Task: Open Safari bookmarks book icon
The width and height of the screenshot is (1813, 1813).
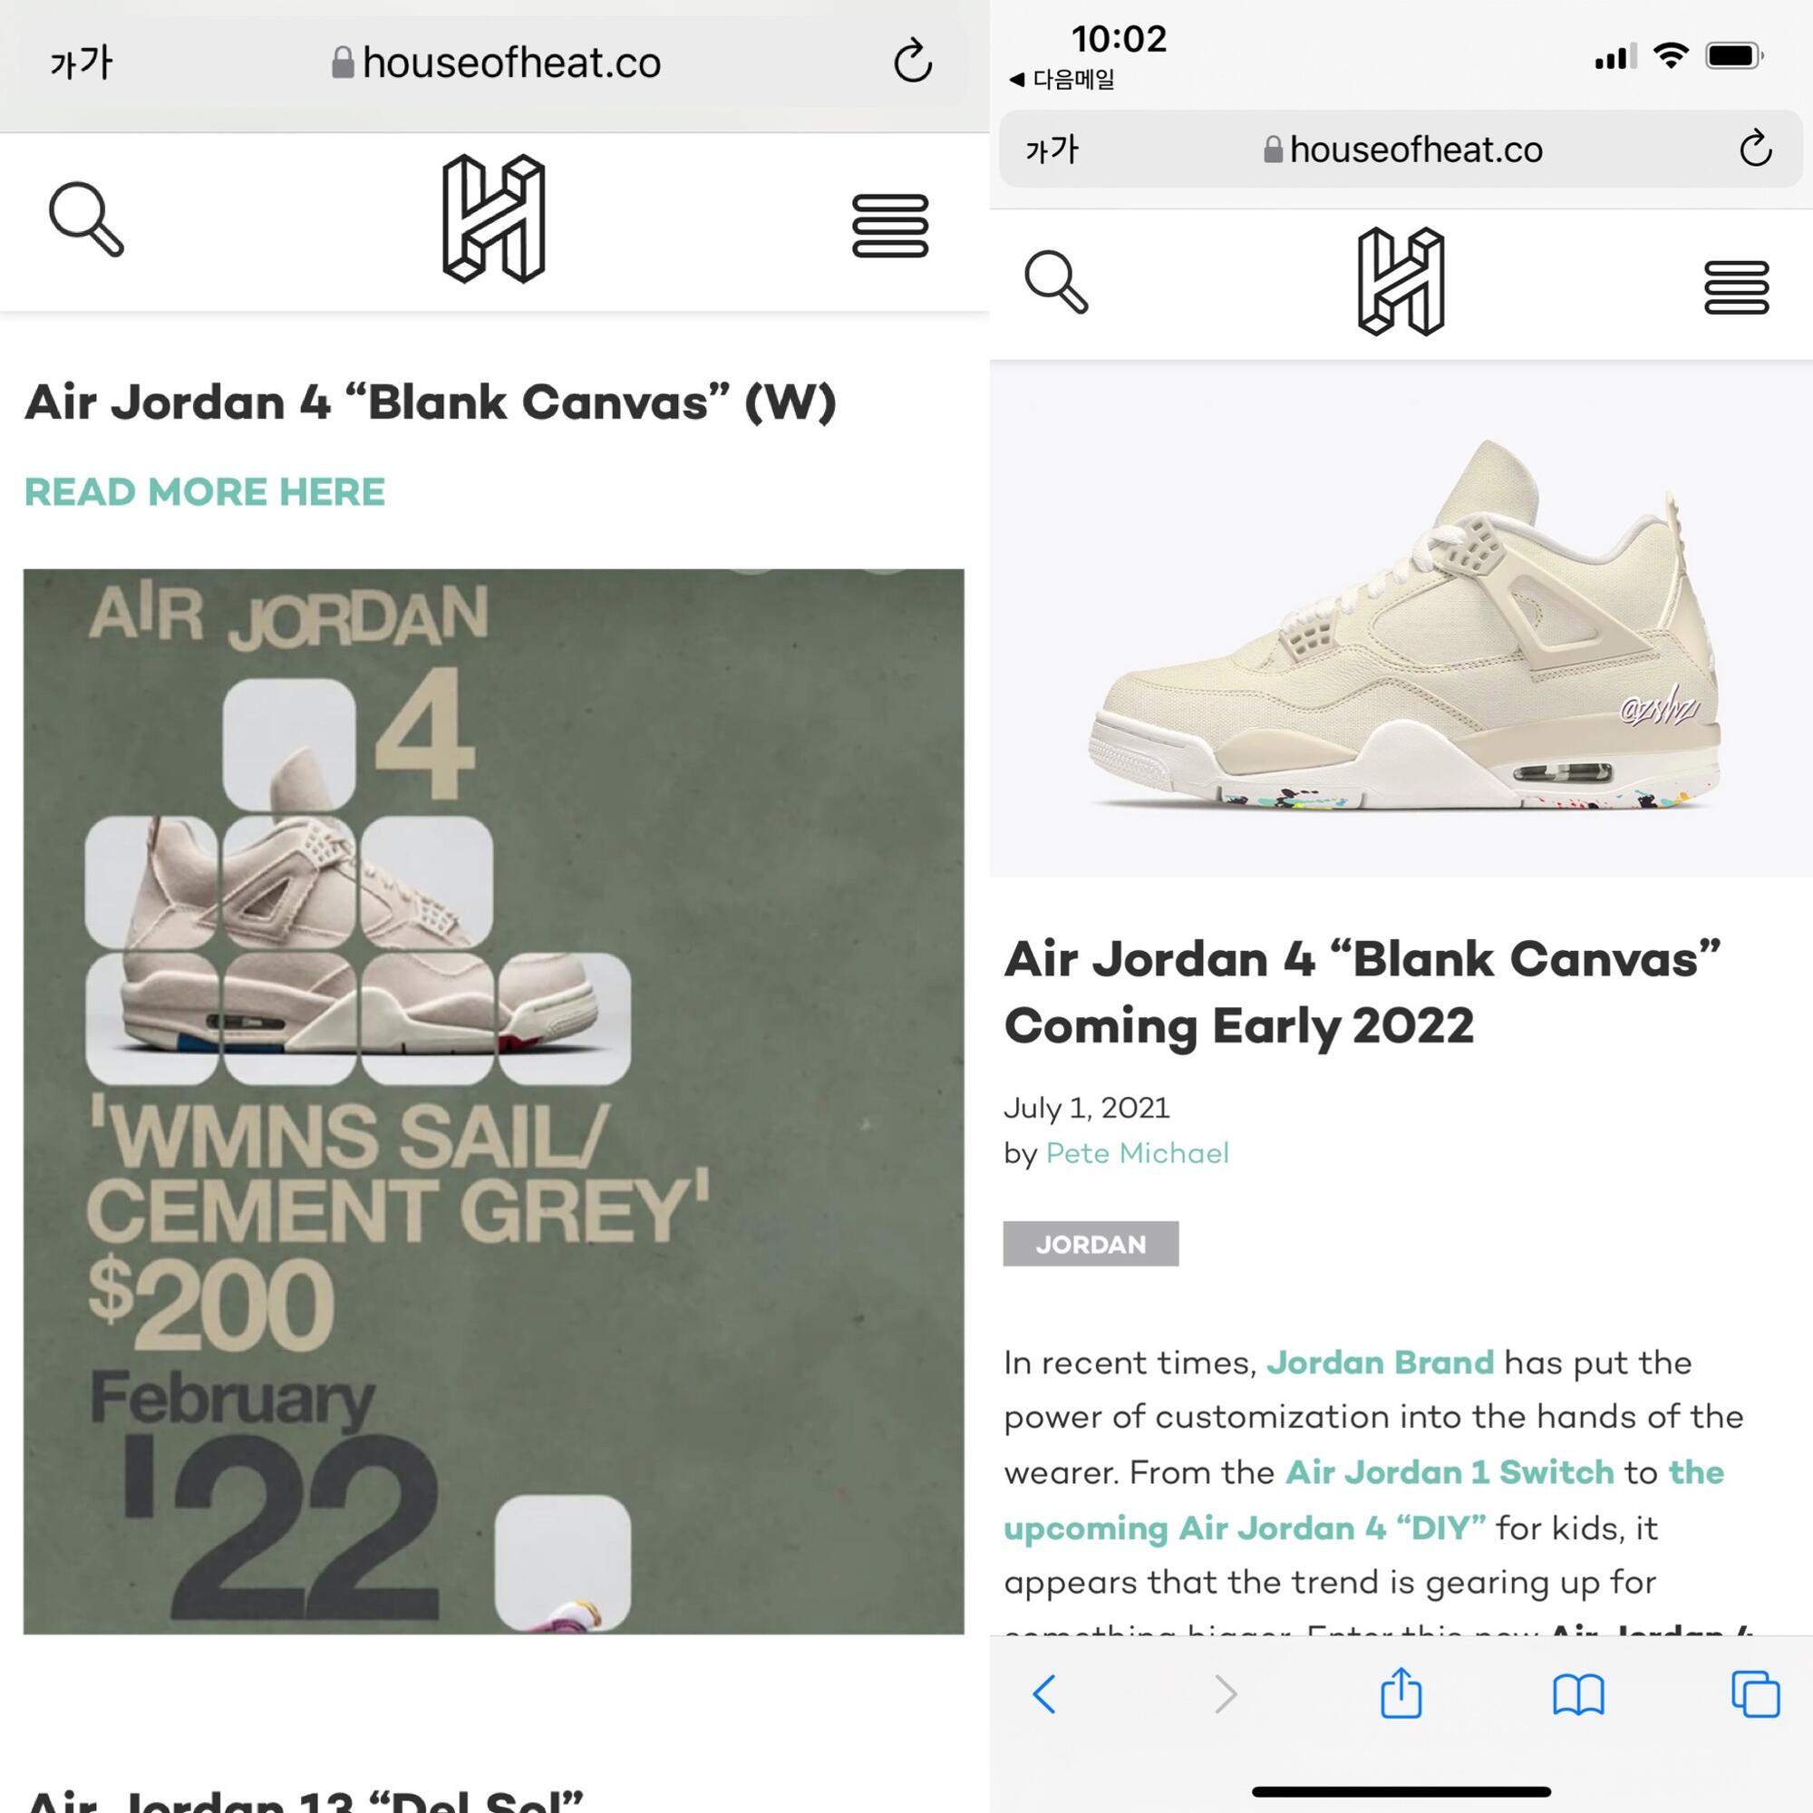Action: [1578, 1695]
